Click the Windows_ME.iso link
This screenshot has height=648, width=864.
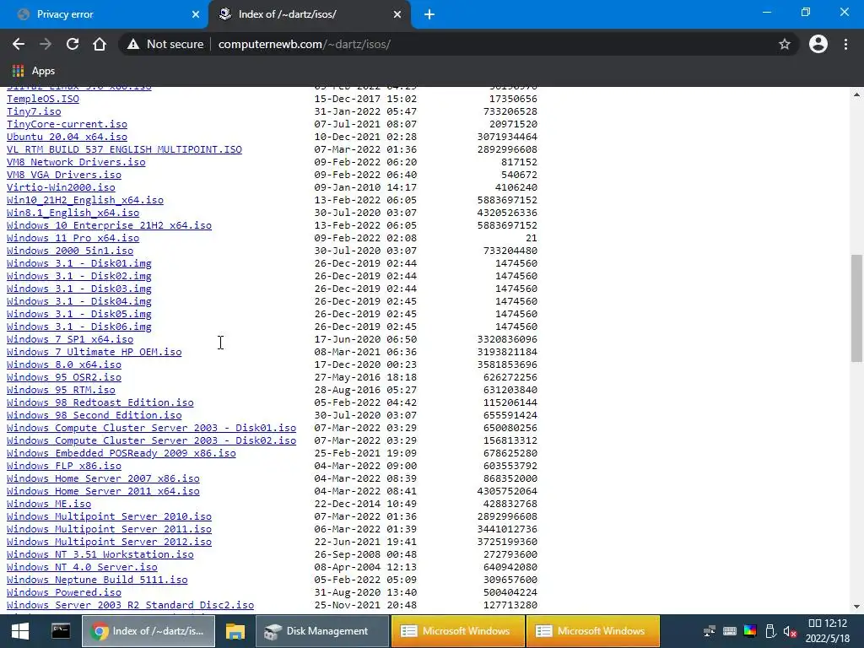pyautogui.click(x=49, y=505)
